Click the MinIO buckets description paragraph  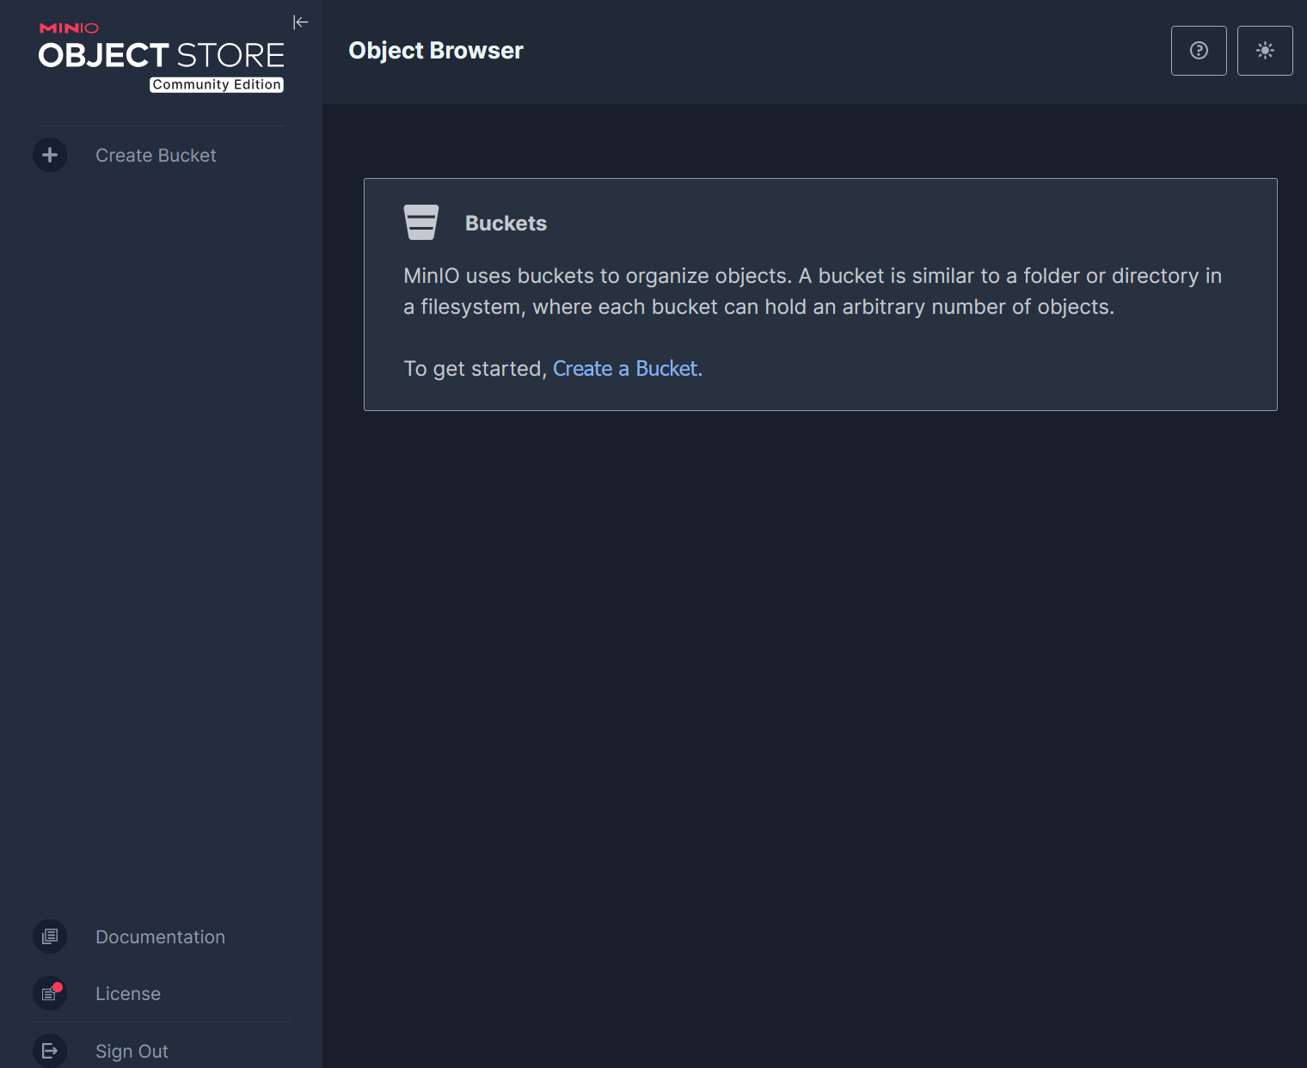(812, 292)
